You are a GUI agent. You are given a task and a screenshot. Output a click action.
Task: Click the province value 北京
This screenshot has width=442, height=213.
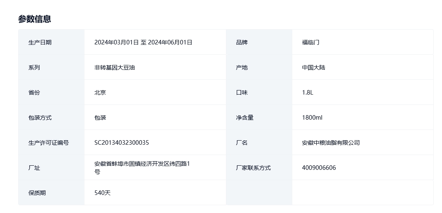100,93
